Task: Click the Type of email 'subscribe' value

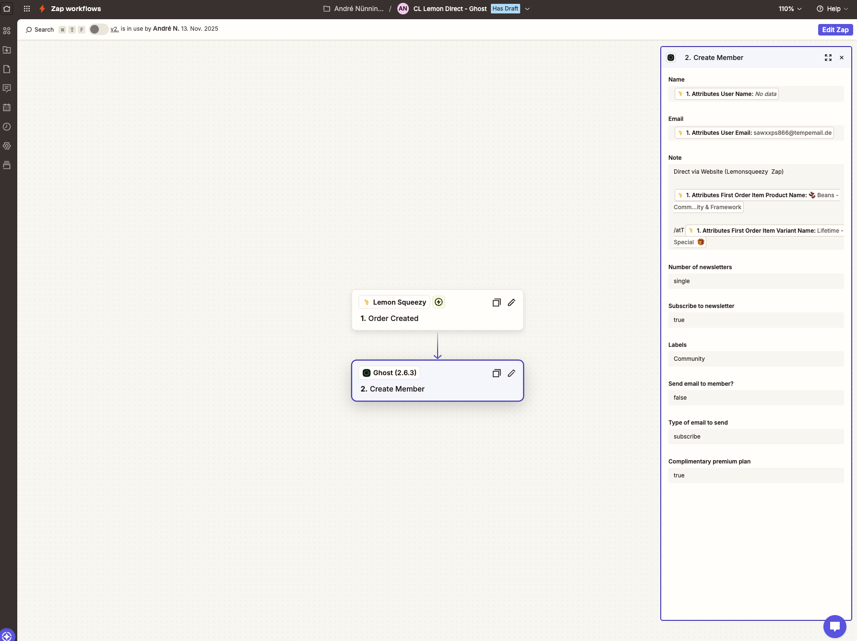Action: click(x=756, y=437)
